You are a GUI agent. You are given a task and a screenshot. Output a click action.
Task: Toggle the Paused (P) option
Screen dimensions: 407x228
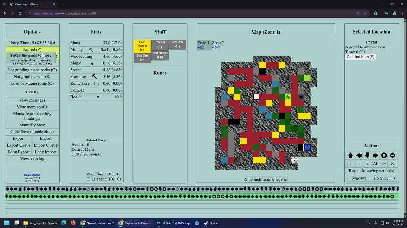[x=32, y=50]
